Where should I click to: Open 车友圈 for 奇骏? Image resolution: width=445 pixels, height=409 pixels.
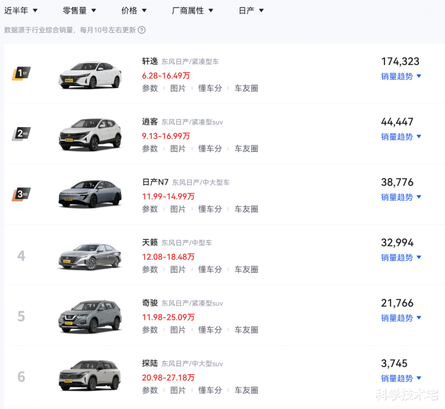(246, 330)
